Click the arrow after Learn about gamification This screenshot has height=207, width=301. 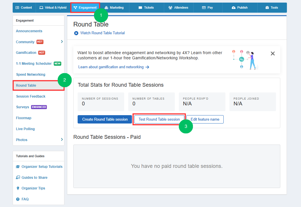coord(147,67)
